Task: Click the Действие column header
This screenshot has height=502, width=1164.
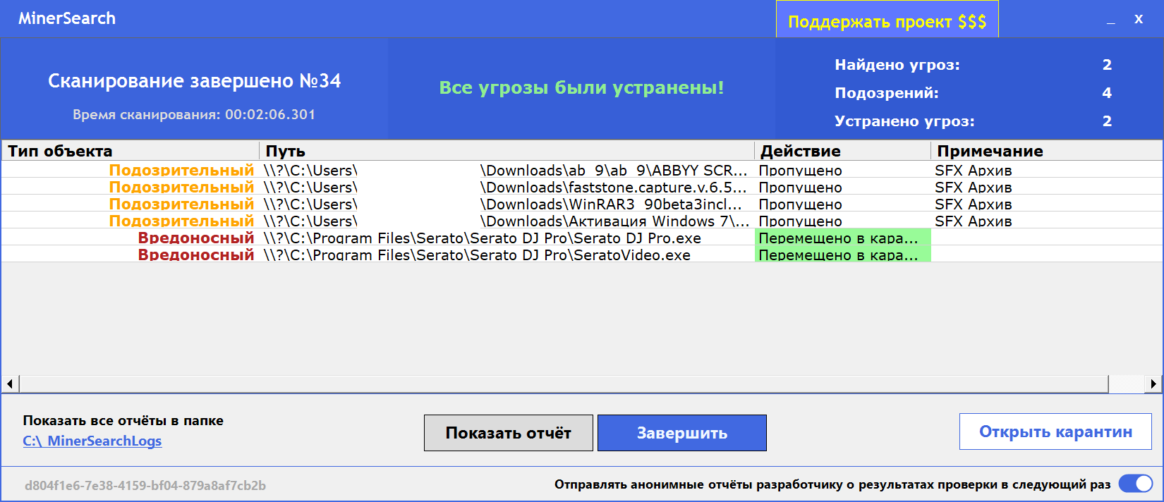Action: point(842,151)
